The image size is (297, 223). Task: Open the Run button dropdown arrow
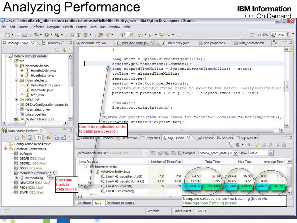point(51,35)
